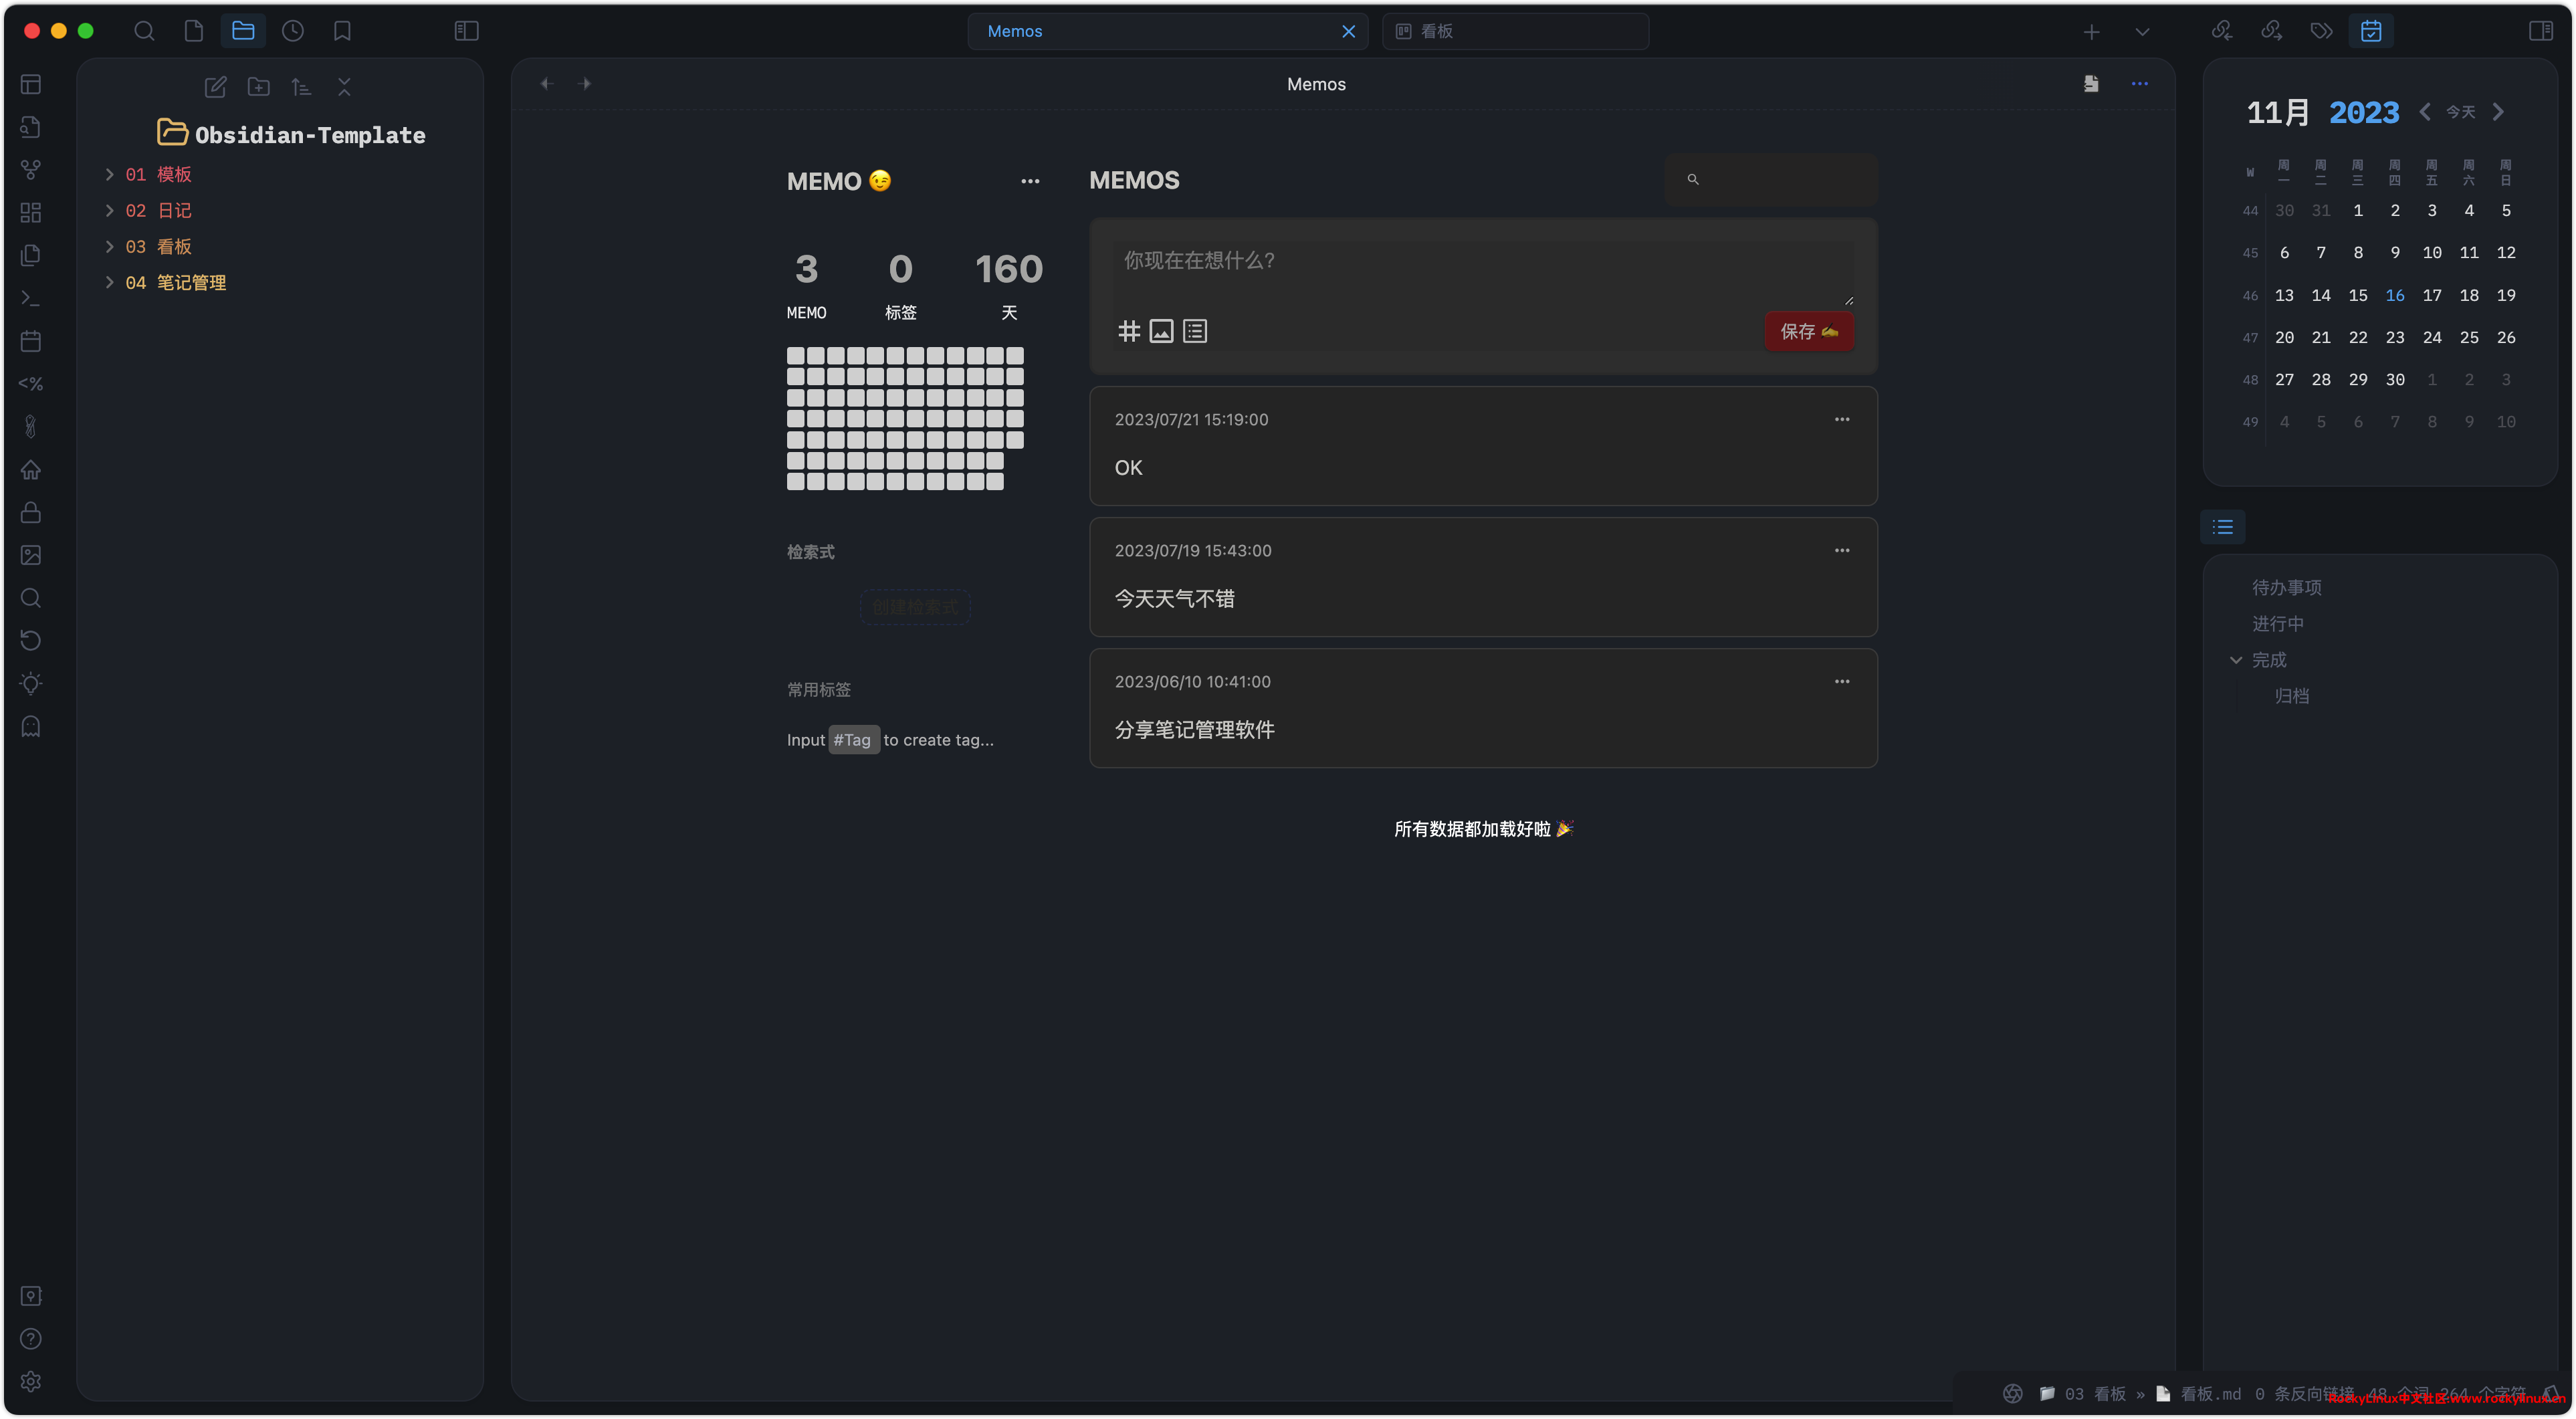This screenshot has width=2576, height=1419.
Task: Expand the 04 笔记管理 folder
Action: (x=110, y=283)
